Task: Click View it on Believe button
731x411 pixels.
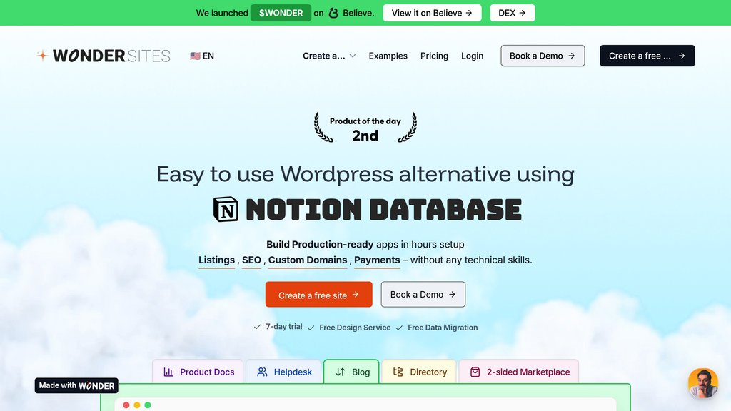Action: 432,13
